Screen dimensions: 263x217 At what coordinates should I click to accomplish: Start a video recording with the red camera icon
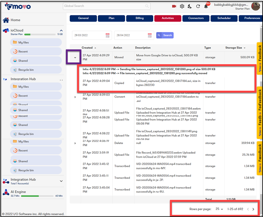174,6
